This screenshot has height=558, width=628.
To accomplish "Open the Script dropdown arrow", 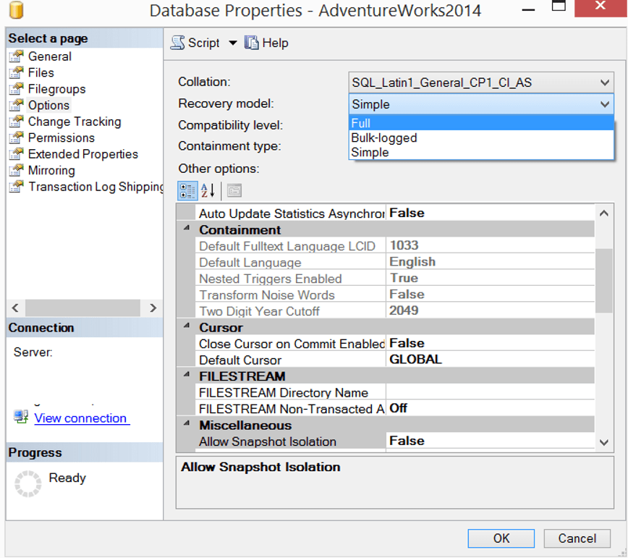I will [233, 43].
